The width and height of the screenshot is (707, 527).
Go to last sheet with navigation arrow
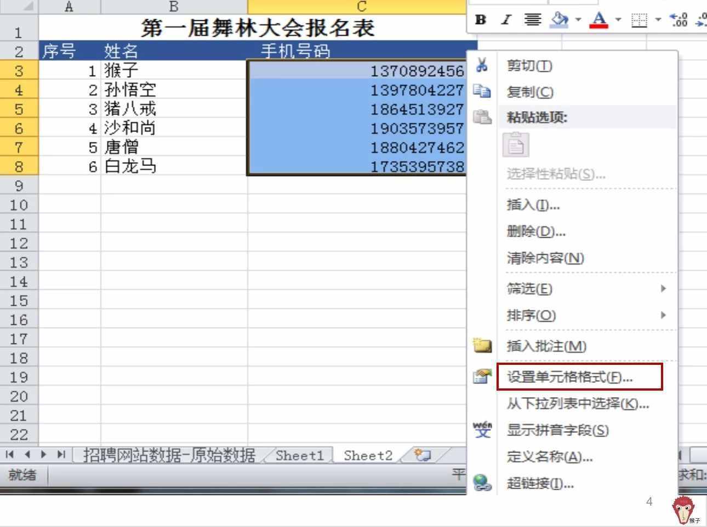pyautogui.click(x=61, y=455)
